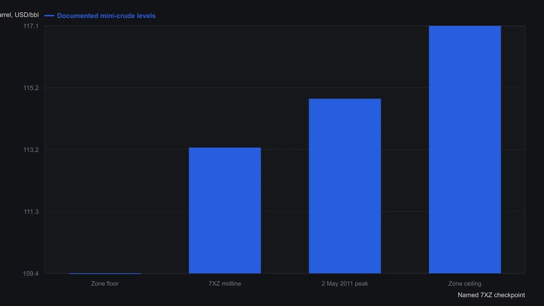
Task: Click the 2 May 2011 peak label
Action: [x=345, y=284]
